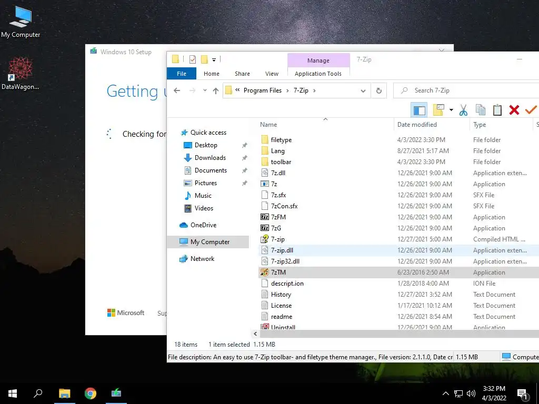Open Desktop in navigation pane
Image resolution: width=539 pixels, height=404 pixels.
pyautogui.click(x=206, y=145)
